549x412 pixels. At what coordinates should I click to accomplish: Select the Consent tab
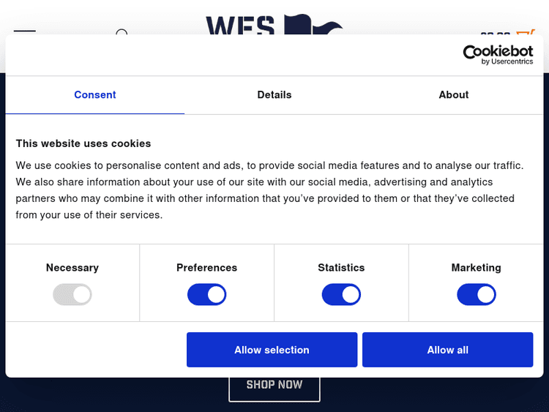pyautogui.click(x=95, y=95)
